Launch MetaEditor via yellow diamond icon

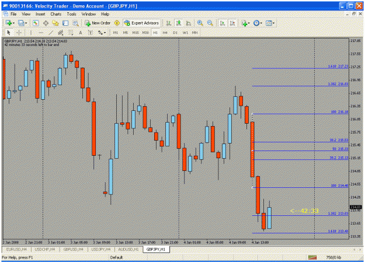pos(117,23)
